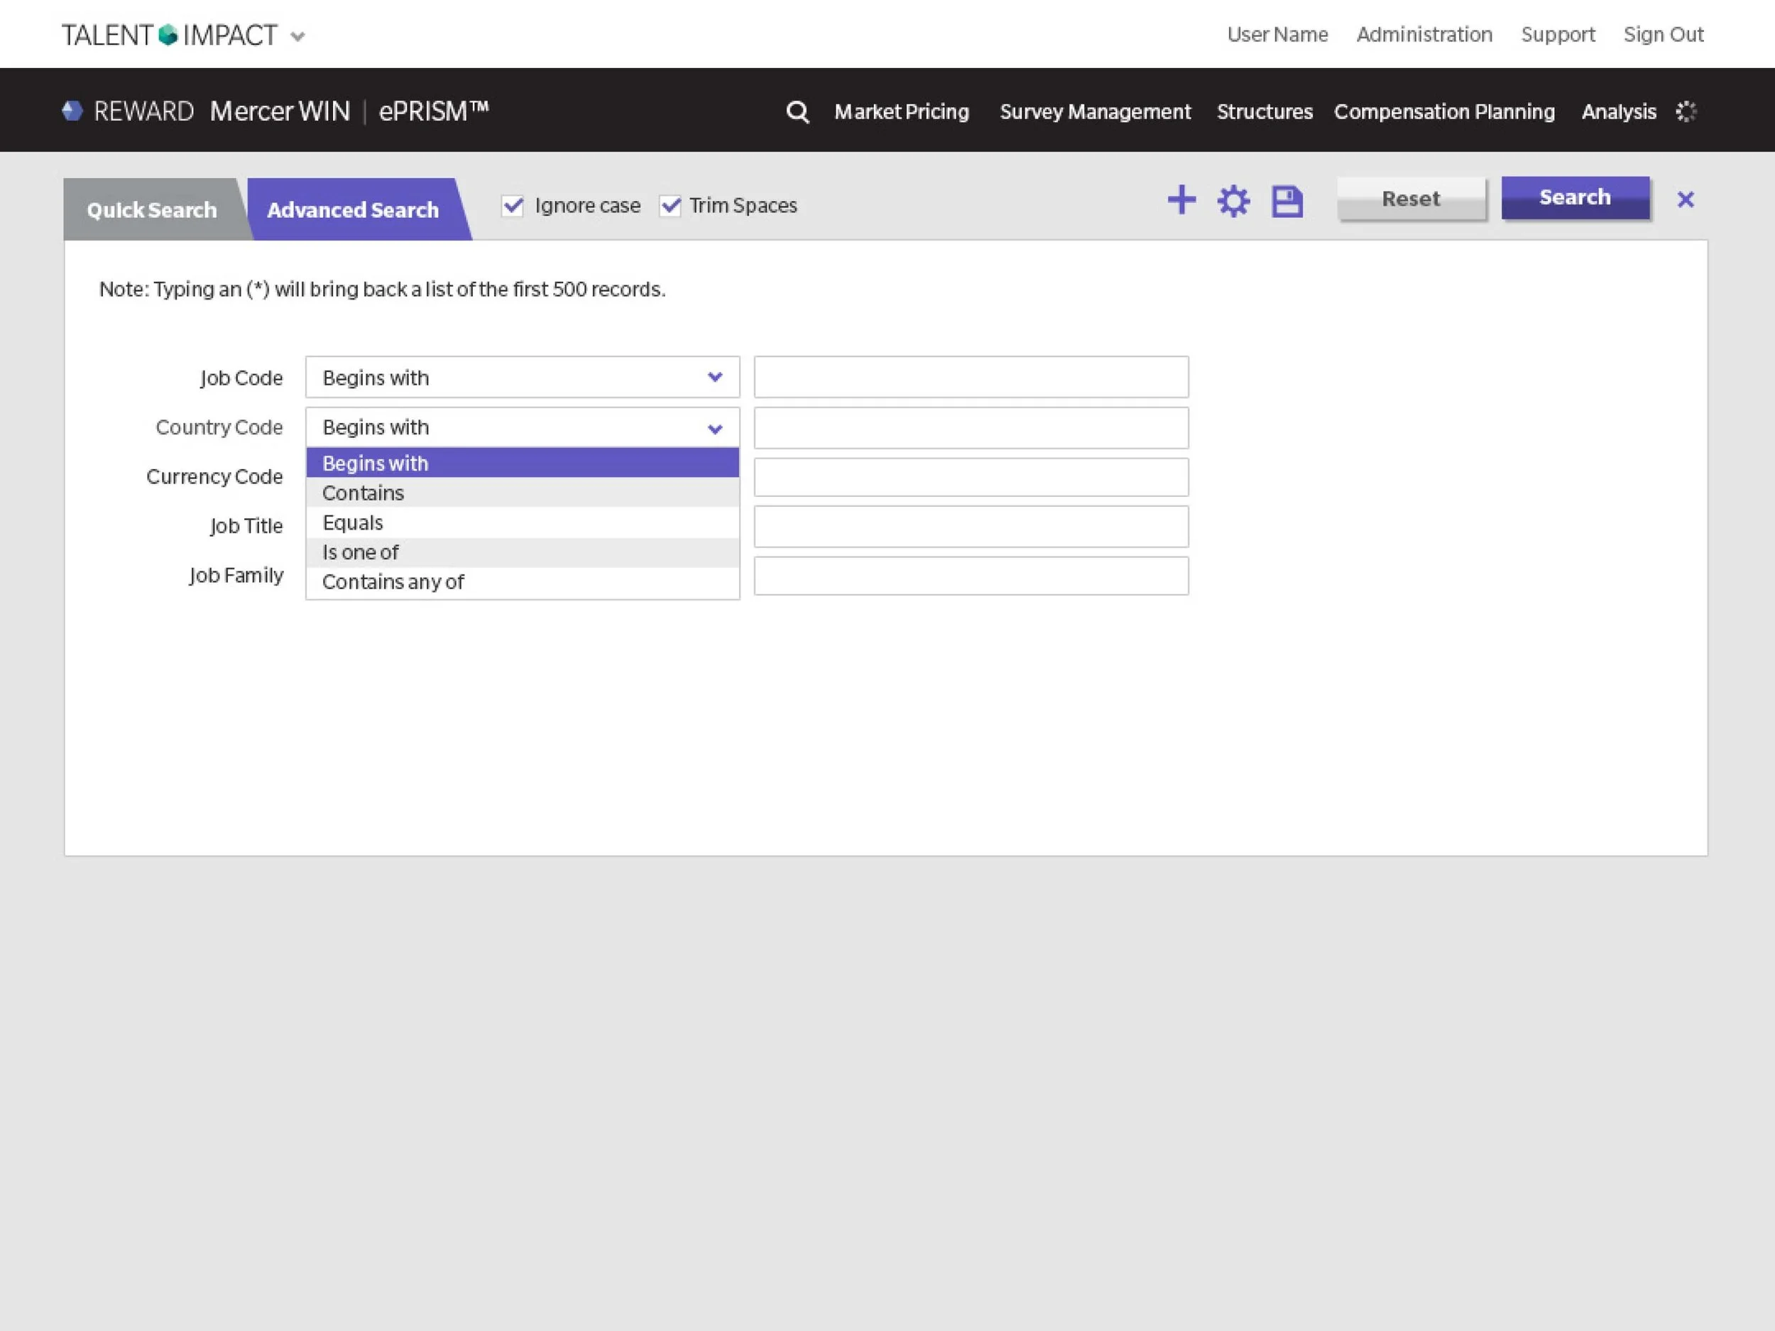Open the Structures menu
This screenshot has height=1331, width=1775.
point(1265,111)
